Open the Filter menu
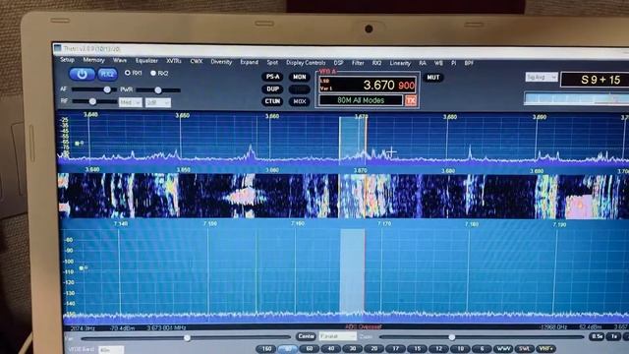This screenshot has height=354, width=629. pyautogui.click(x=358, y=63)
